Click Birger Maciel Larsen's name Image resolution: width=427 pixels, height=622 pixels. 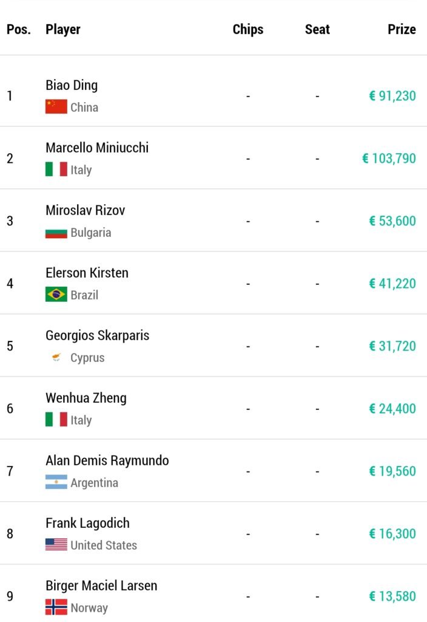point(101,586)
